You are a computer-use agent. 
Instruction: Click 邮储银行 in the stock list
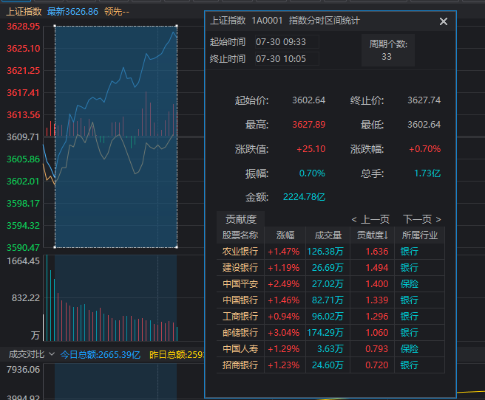click(x=240, y=333)
